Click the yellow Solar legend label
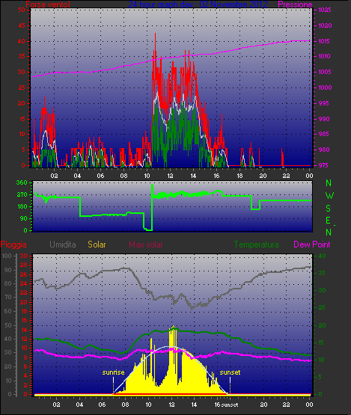 click(x=97, y=245)
